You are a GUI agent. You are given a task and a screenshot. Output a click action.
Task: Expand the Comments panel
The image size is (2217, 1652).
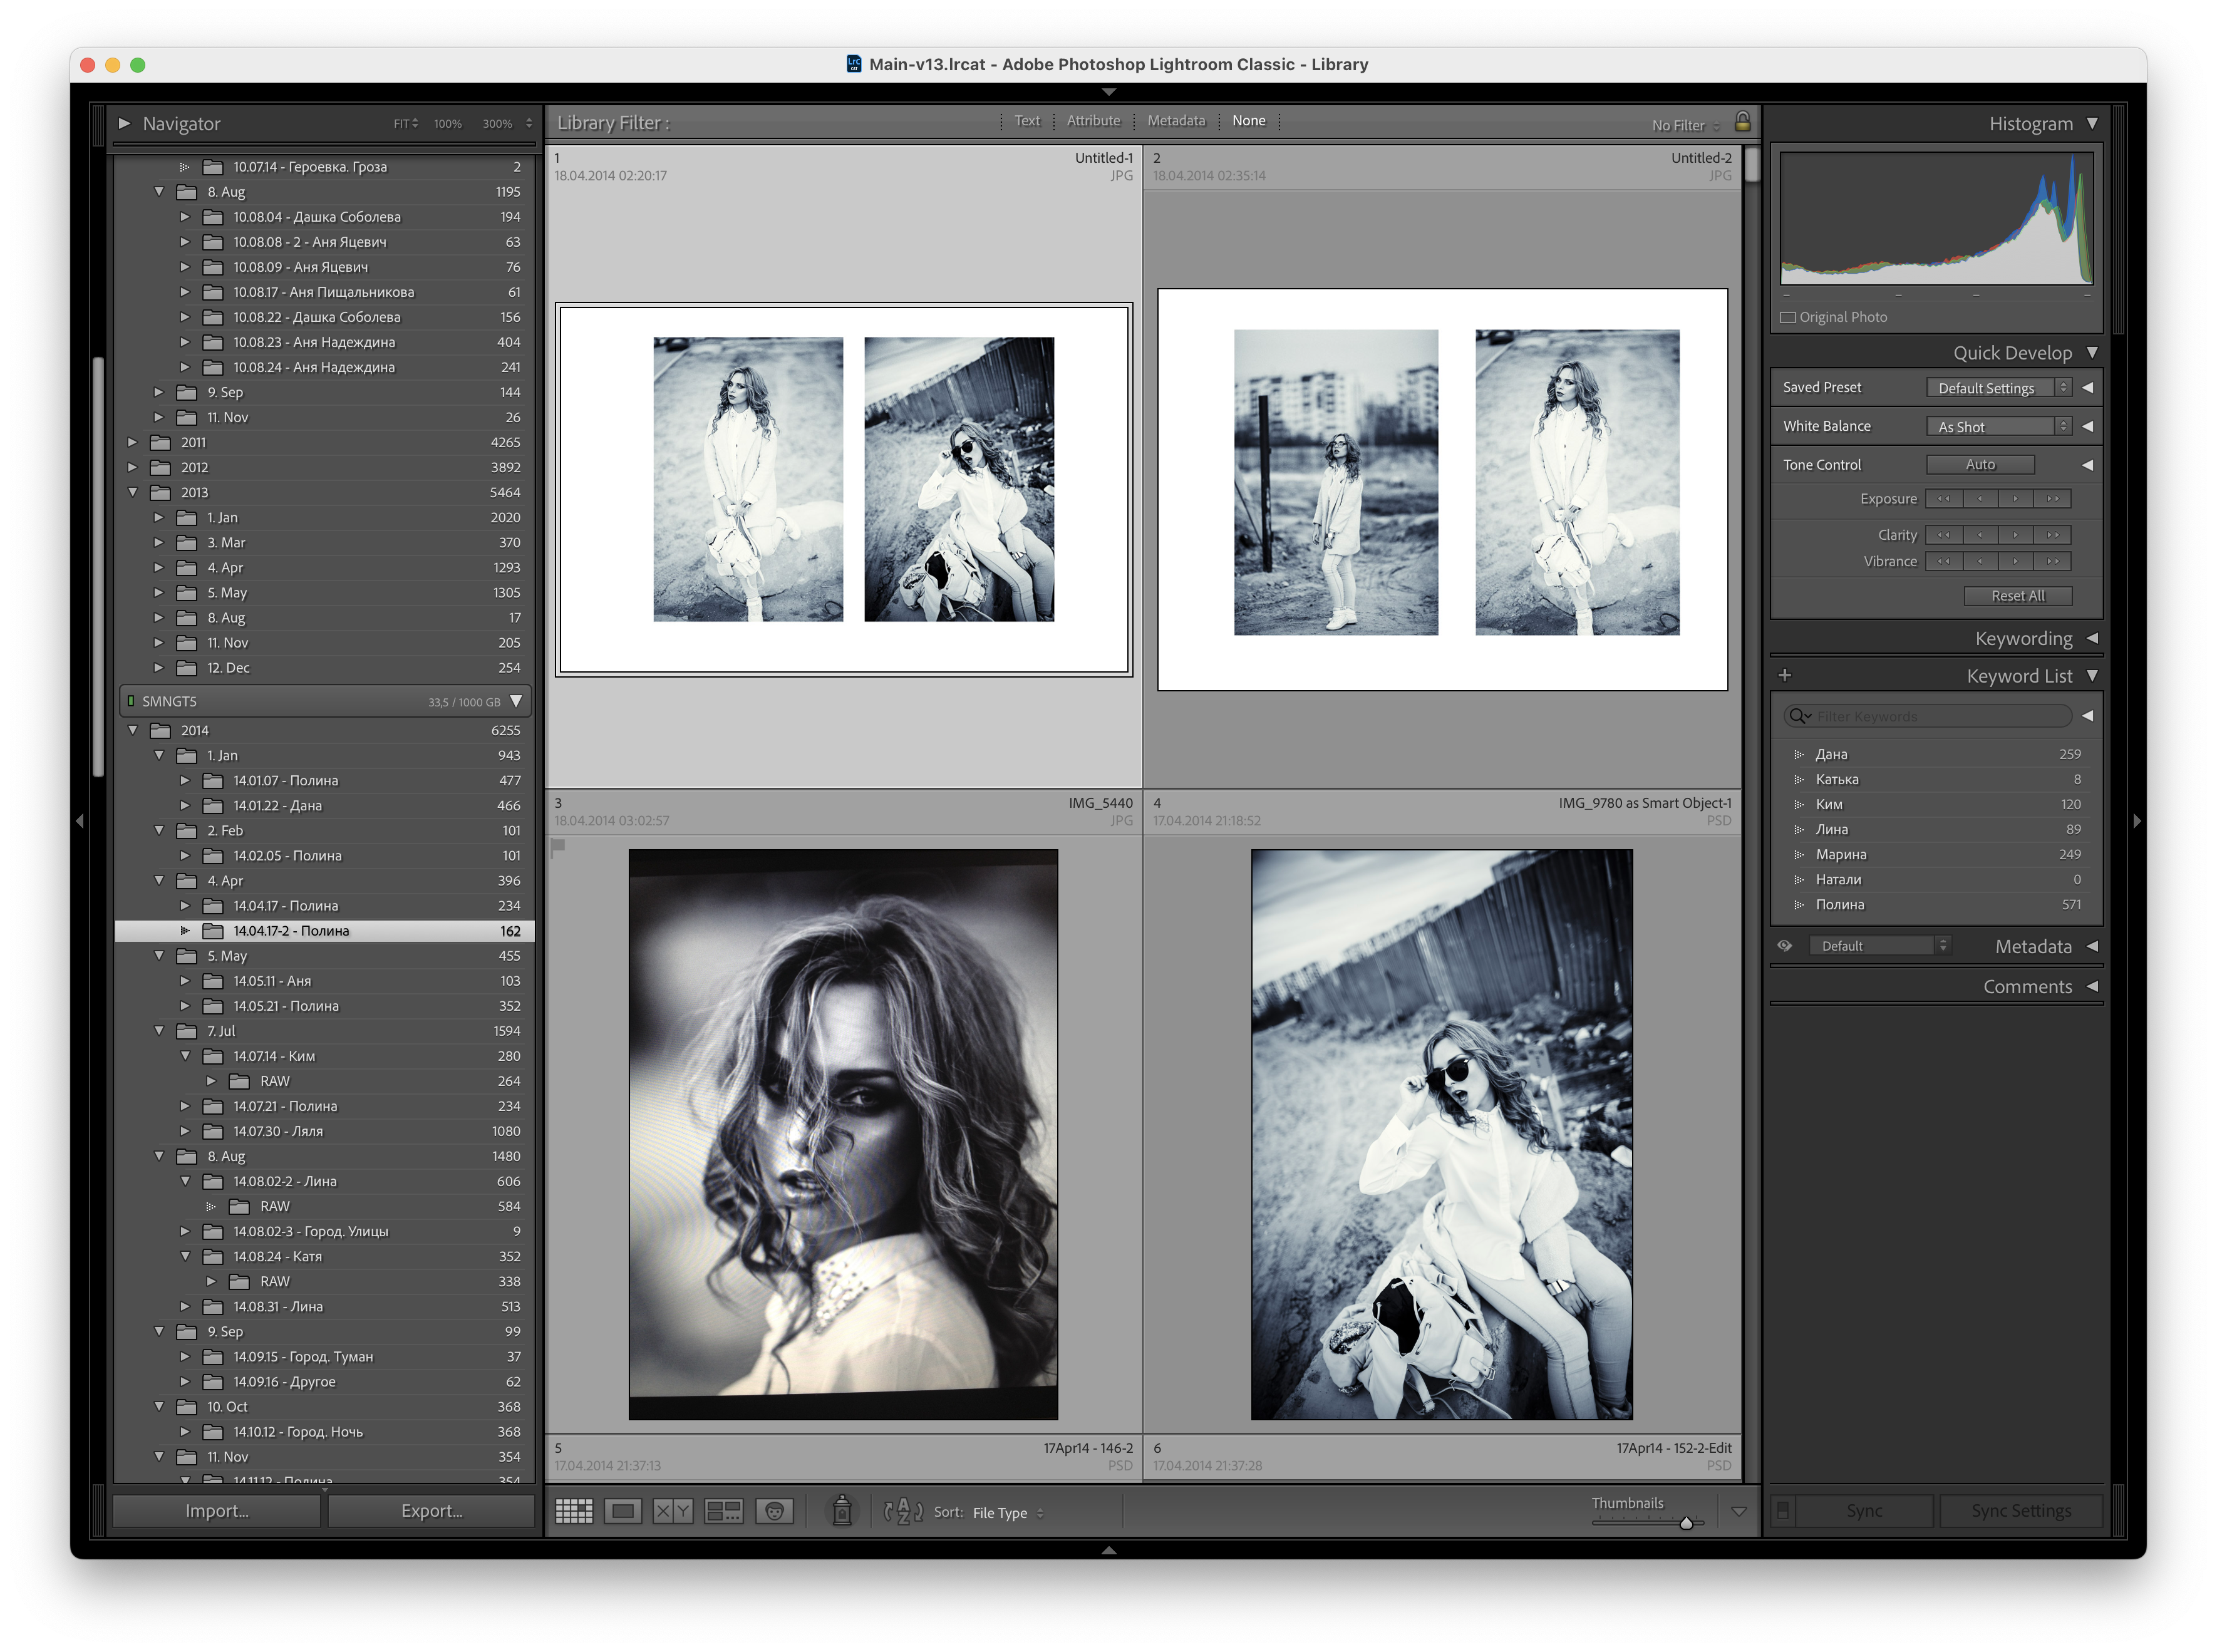(2092, 987)
